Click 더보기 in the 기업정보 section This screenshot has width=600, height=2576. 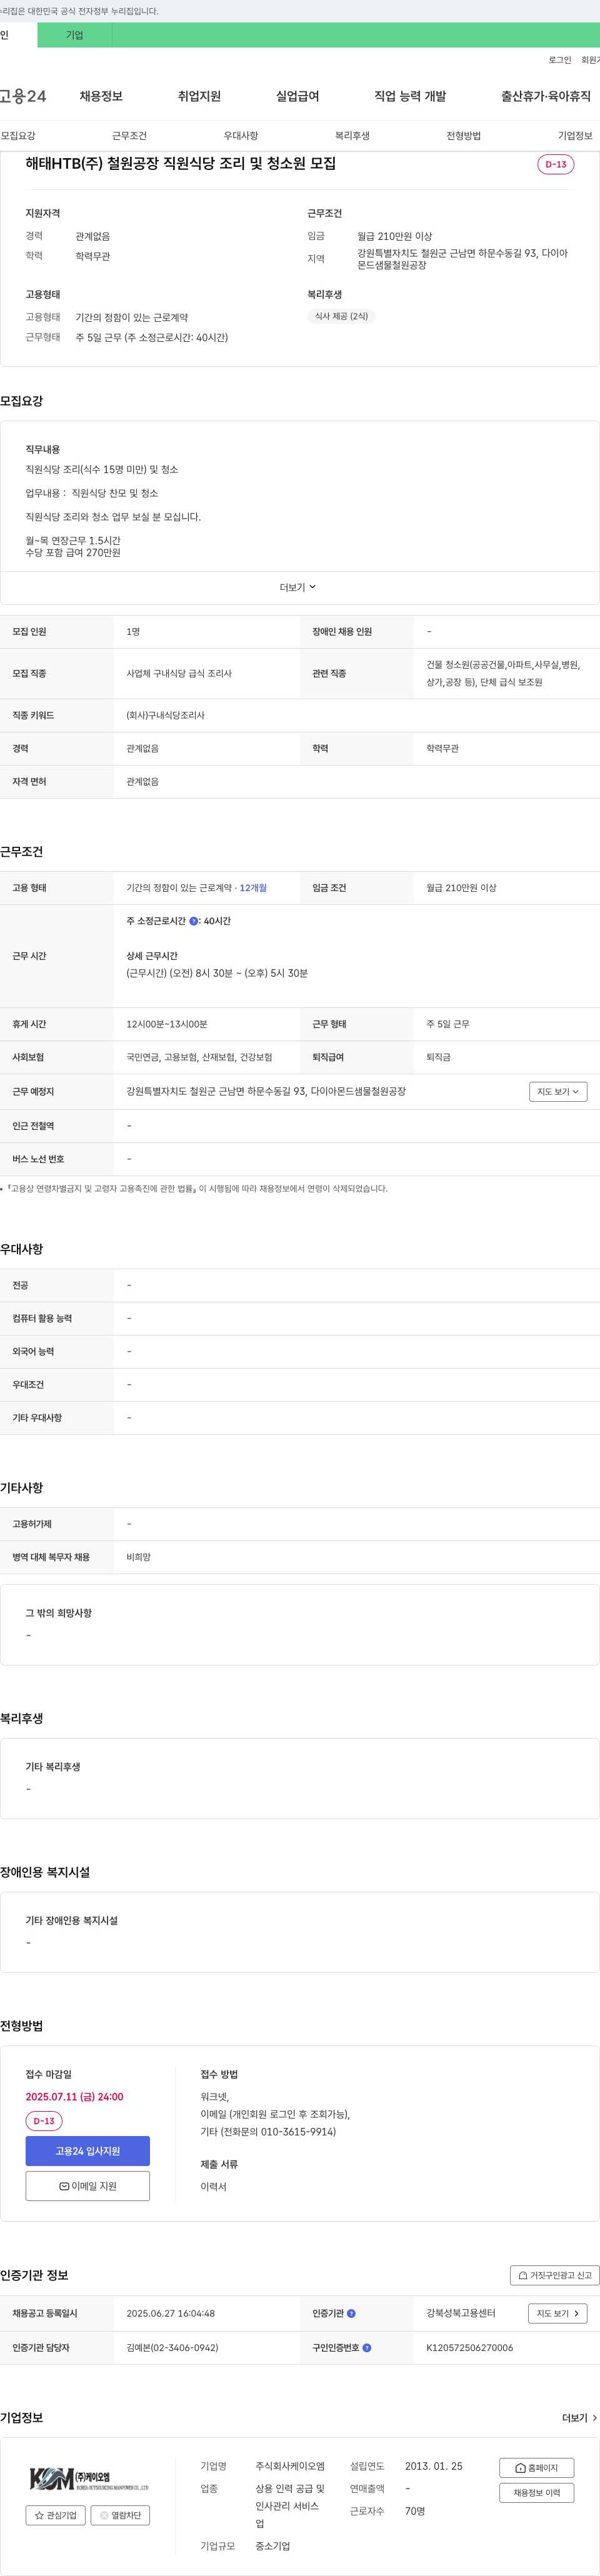[579, 2417]
